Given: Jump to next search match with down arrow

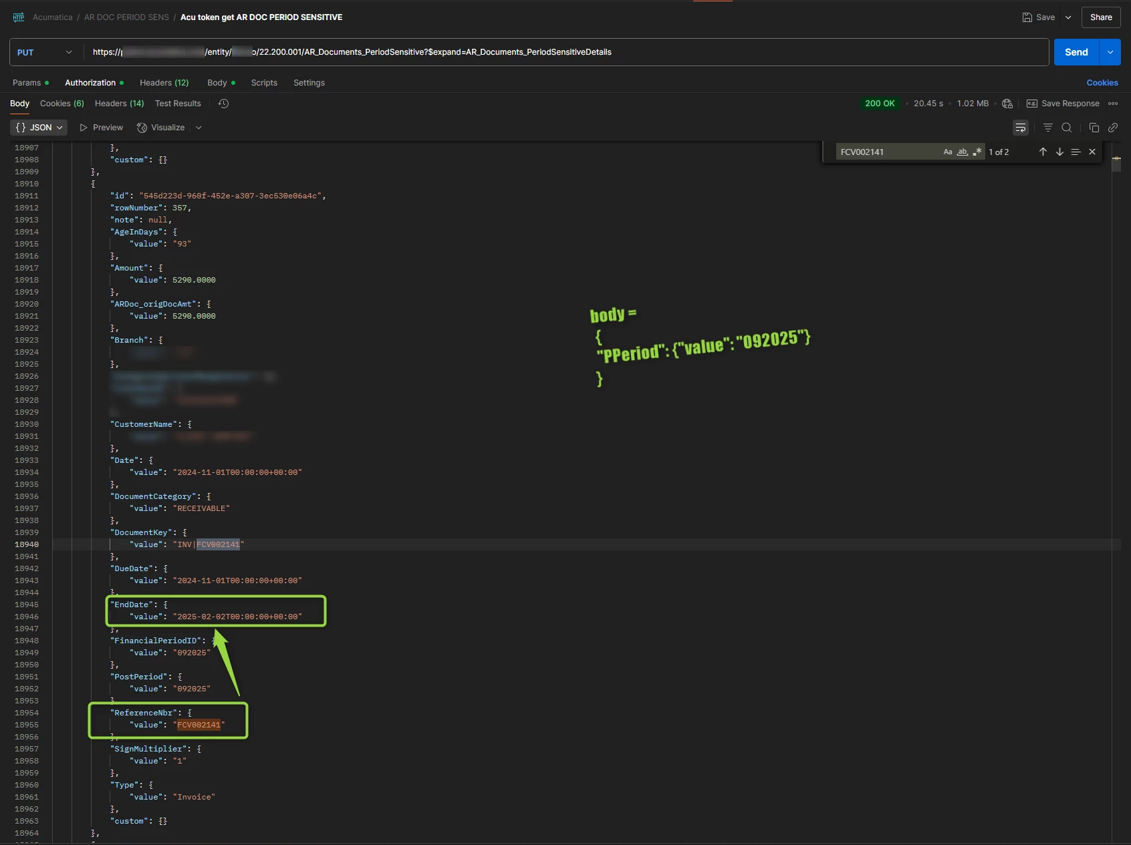Looking at the screenshot, I should (1059, 152).
